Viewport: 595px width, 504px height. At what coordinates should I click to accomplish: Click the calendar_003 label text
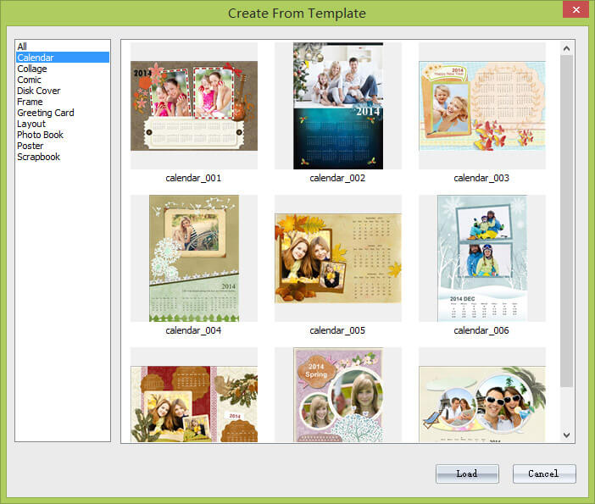coord(481,178)
